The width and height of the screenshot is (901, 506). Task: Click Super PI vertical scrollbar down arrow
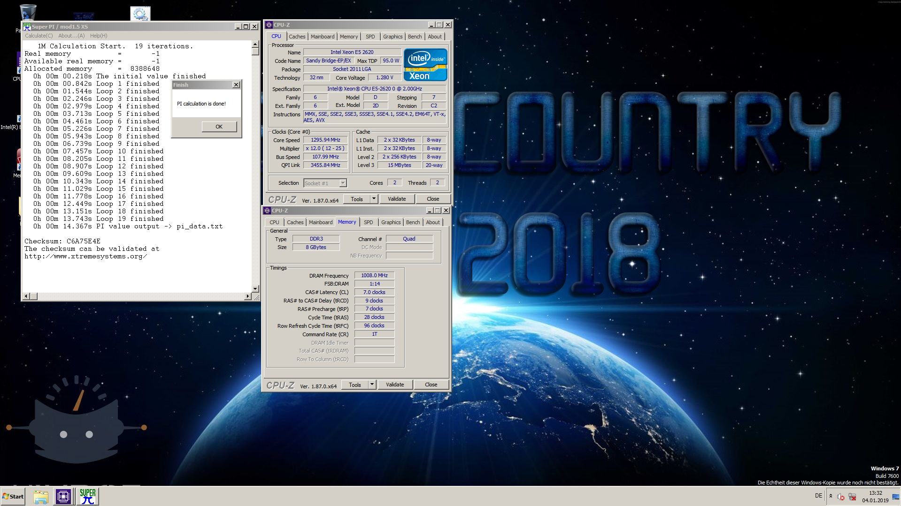[x=255, y=289]
